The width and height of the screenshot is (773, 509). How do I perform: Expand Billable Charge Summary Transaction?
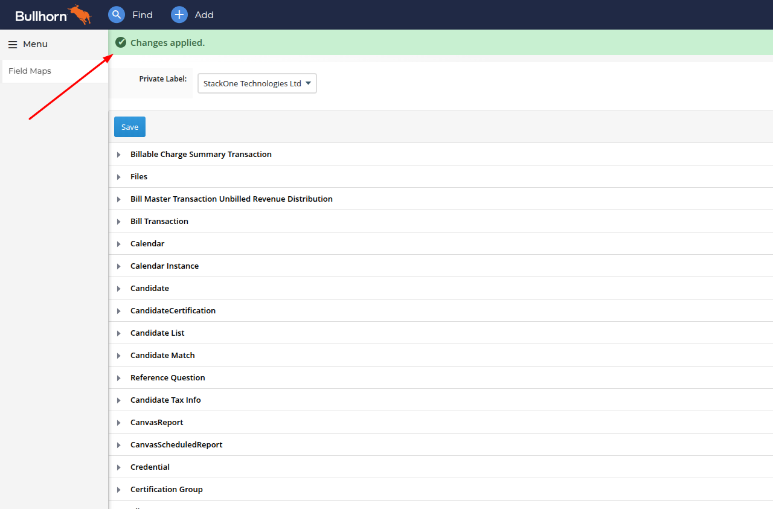pyautogui.click(x=441, y=155)
